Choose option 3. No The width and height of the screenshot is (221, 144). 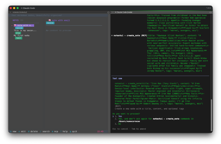(118, 124)
